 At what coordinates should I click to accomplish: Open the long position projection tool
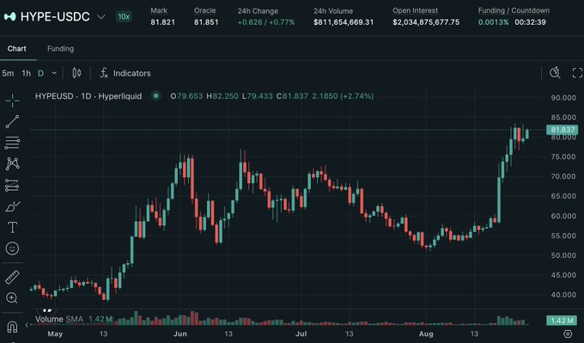coord(12,185)
